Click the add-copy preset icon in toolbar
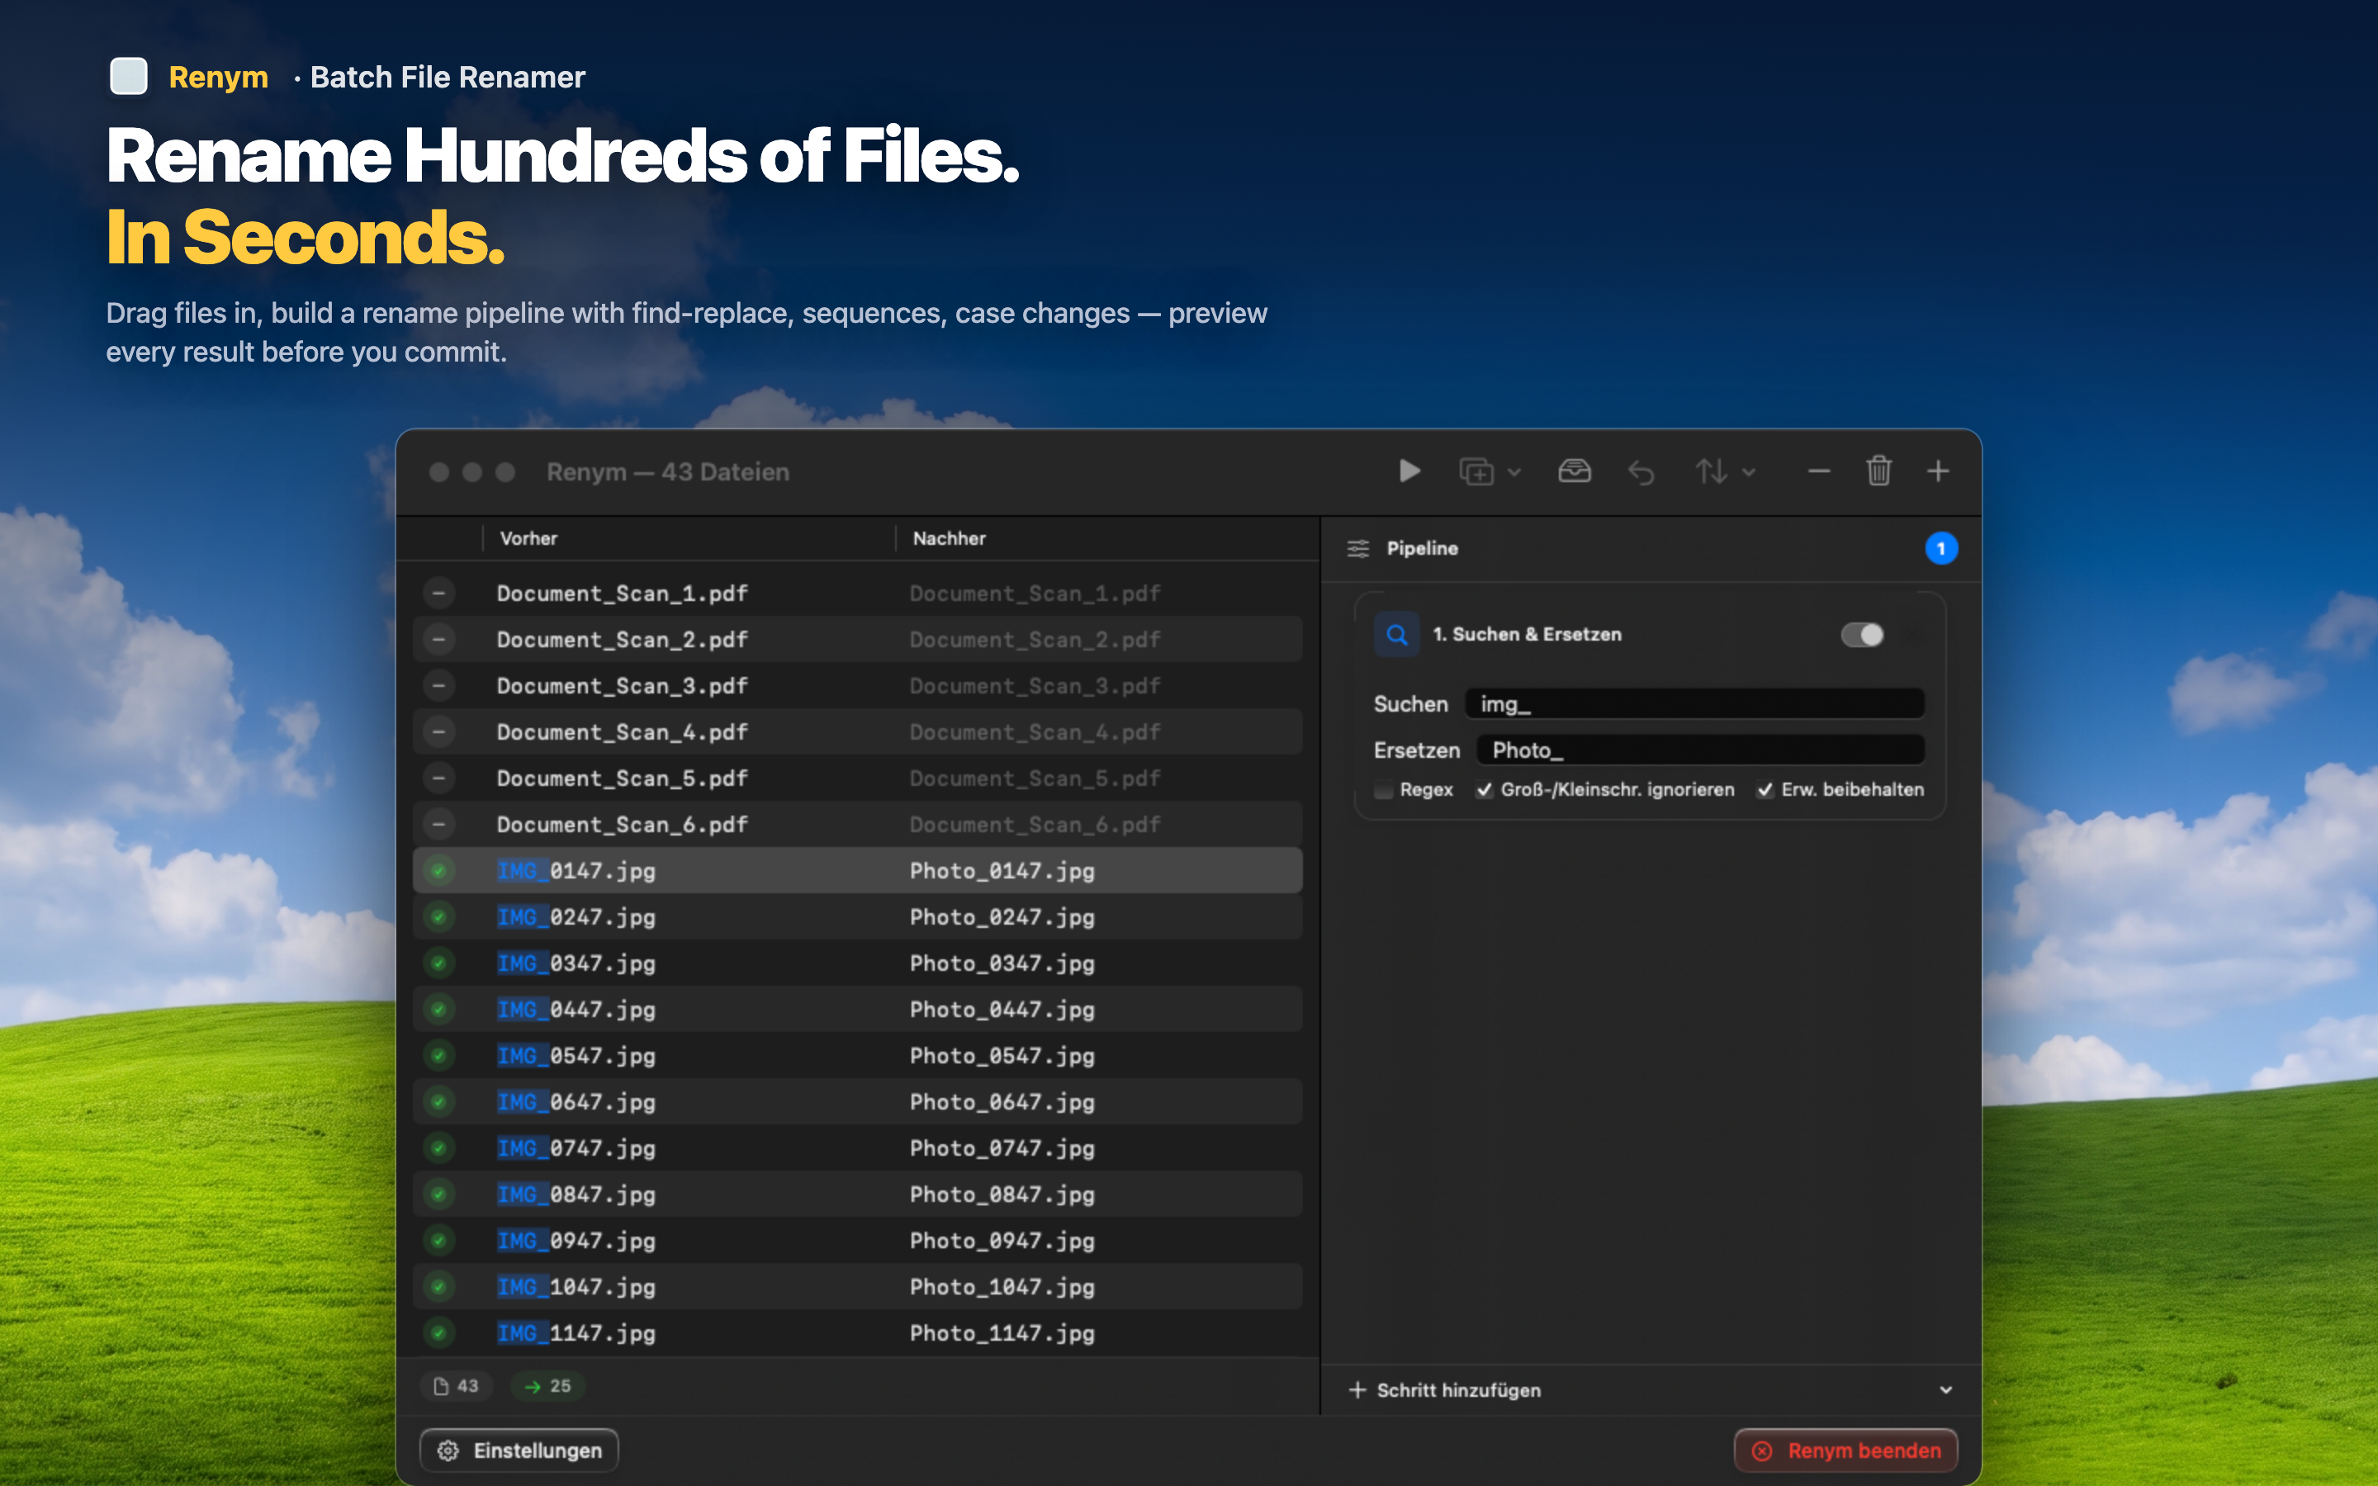The image size is (2378, 1486). point(1476,471)
